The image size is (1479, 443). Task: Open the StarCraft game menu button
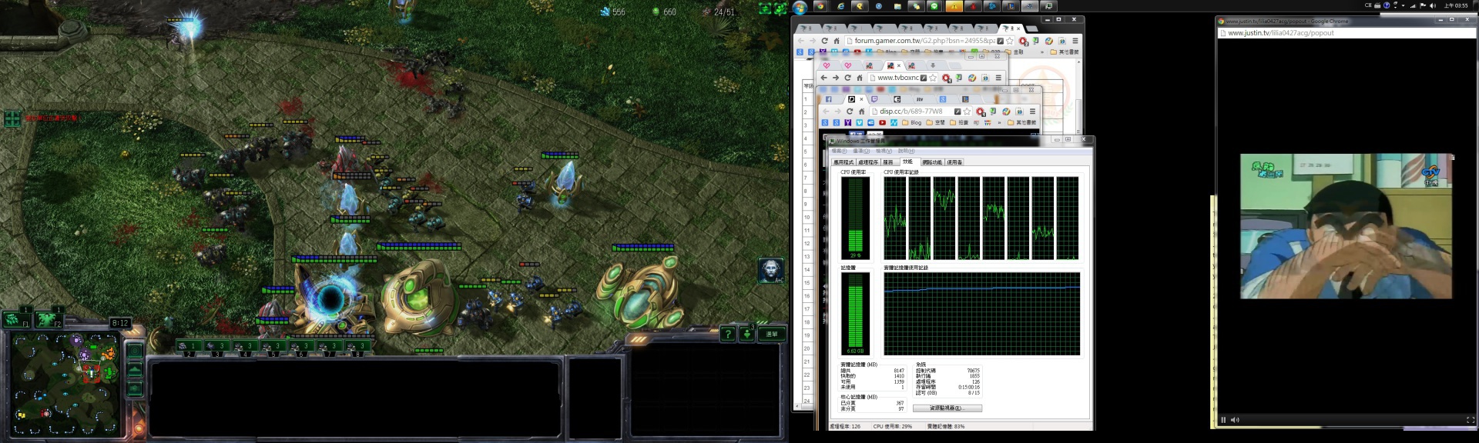771,334
